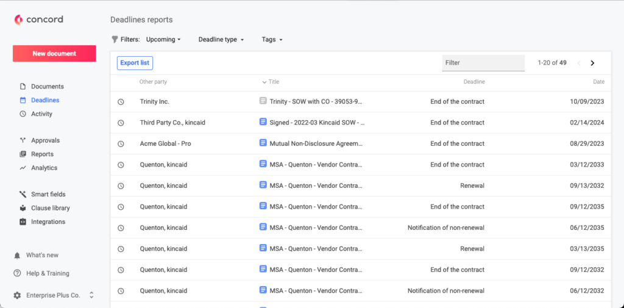Open the Deadline type dropdown
The height and width of the screenshot is (308, 624).
coord(221,40)
